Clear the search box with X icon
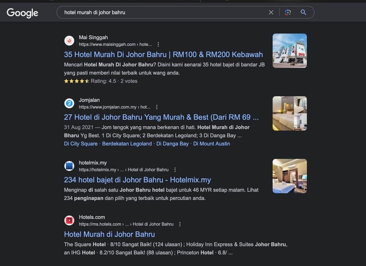This screenshot has width=366, height=266. pyautogui.click(x=271, y=12)
